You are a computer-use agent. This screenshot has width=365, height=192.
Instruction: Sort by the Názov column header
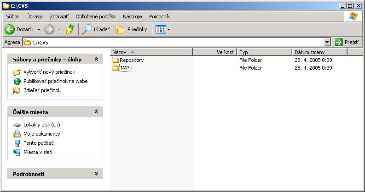point(151,52)
